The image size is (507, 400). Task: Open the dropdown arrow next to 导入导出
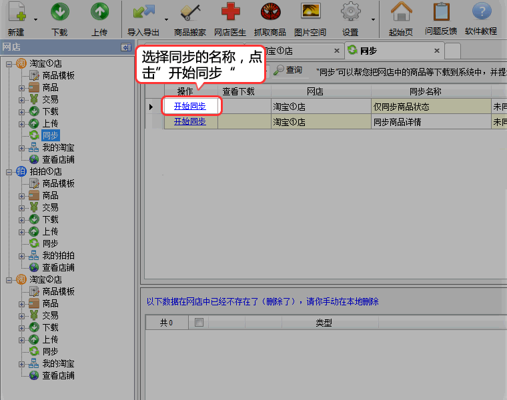coord(166,20)
